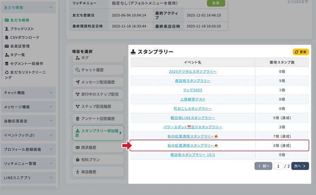Open 友だち検索 in the sidebar

coord(19,20)
